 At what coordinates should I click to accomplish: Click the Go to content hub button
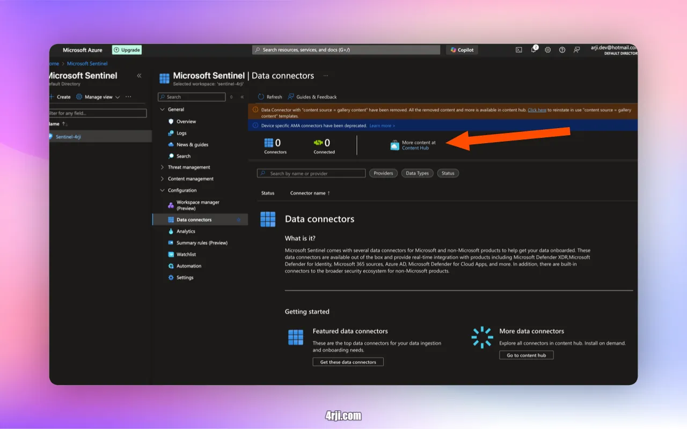pos(526,355)
